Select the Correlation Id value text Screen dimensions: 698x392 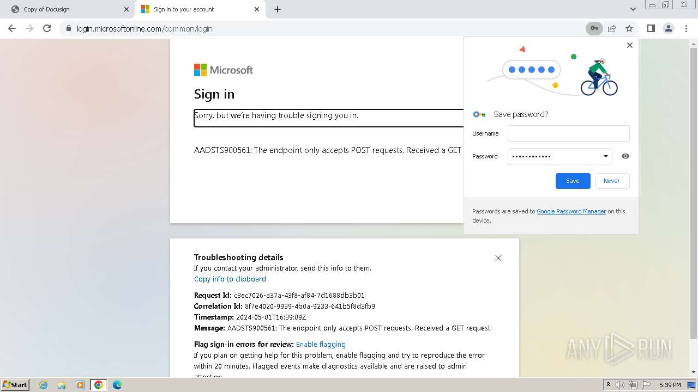pos(310,306)
